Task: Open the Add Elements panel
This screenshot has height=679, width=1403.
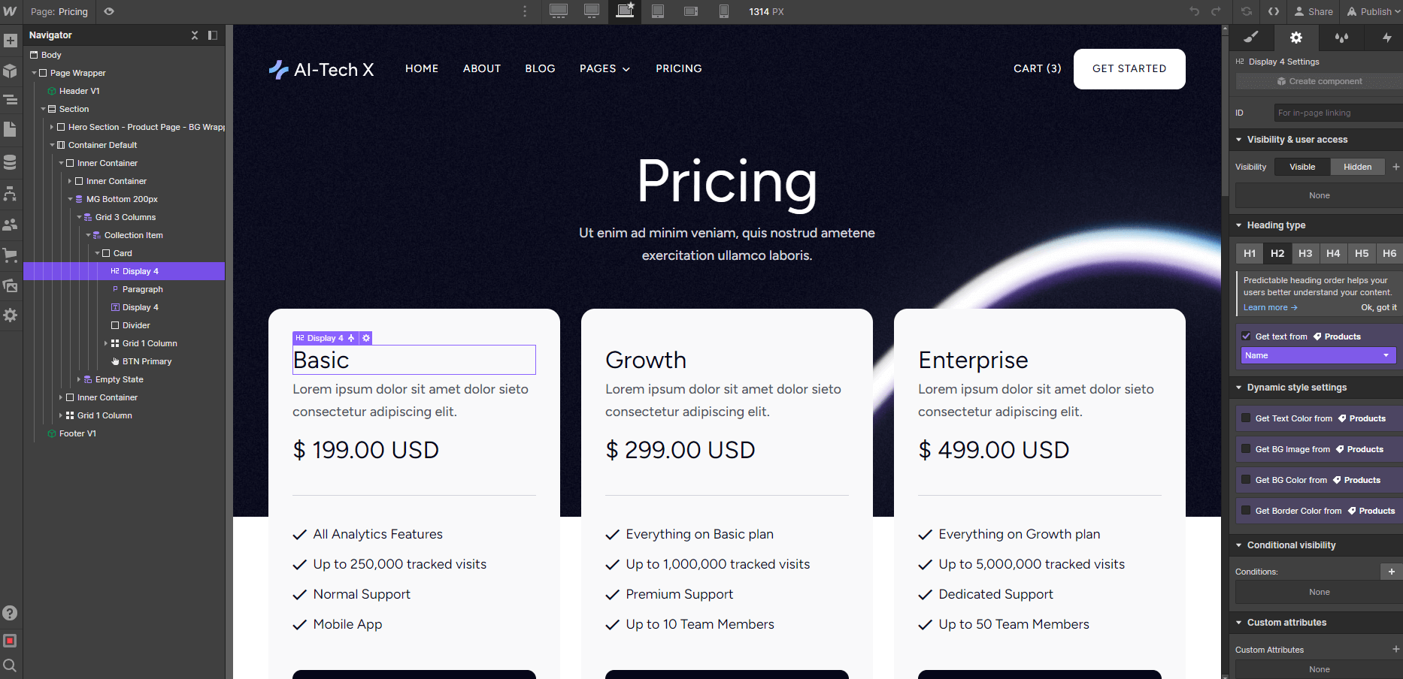Action: click(11, 40)
